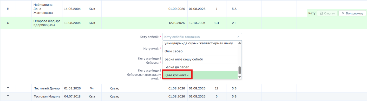Click Қазақ cell in Тестовый Дамир row

tap(114, 88)
